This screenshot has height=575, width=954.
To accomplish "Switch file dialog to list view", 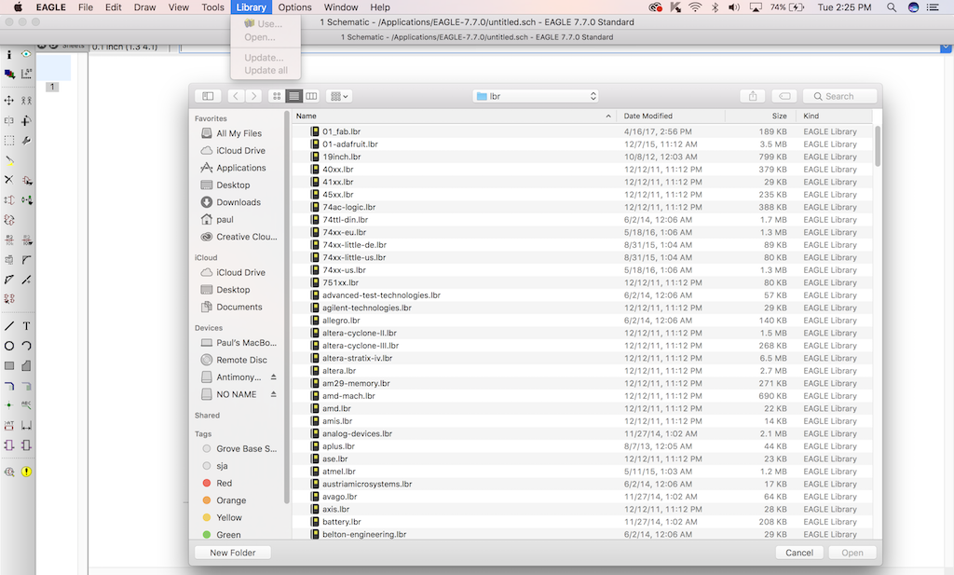I will click(294, 96).
